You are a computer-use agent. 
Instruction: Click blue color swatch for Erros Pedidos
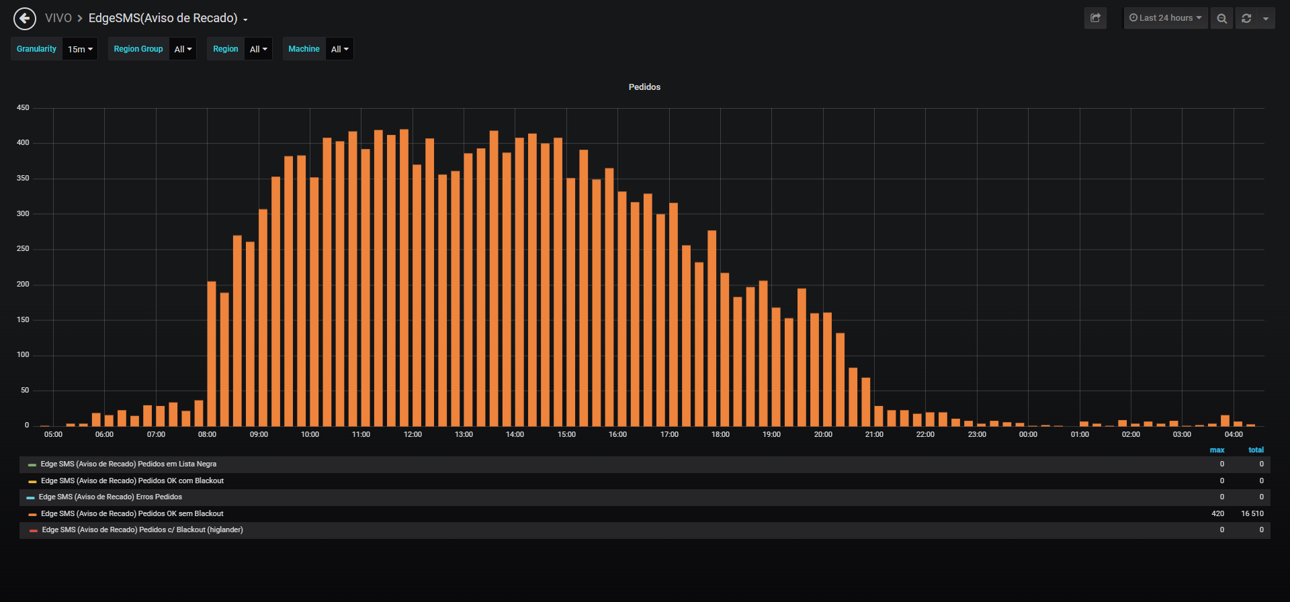(x=30, y=498)
